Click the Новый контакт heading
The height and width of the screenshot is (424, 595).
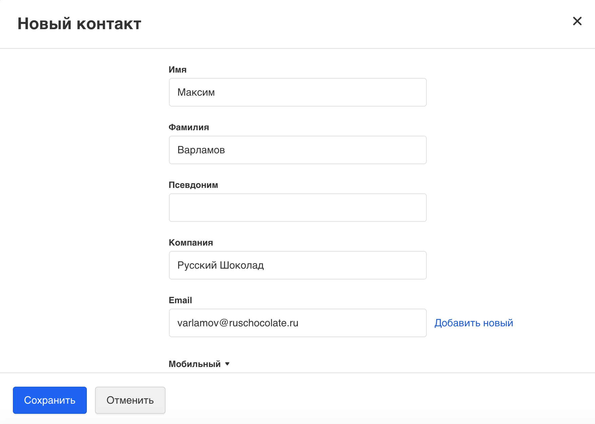coord(79,24)
